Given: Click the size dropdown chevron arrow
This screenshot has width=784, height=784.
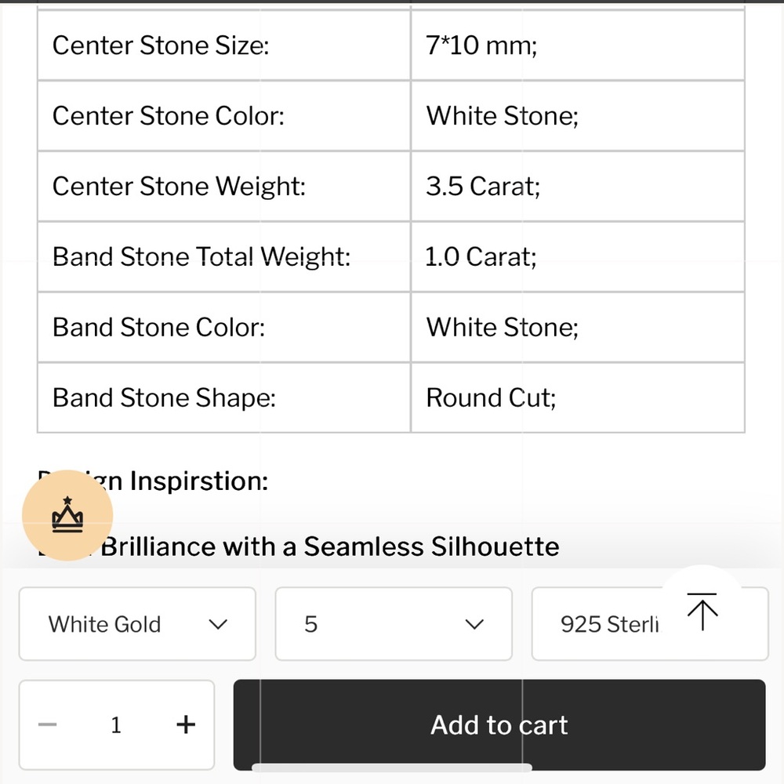Looking at the screenshot, I should [x=474, y=625].
